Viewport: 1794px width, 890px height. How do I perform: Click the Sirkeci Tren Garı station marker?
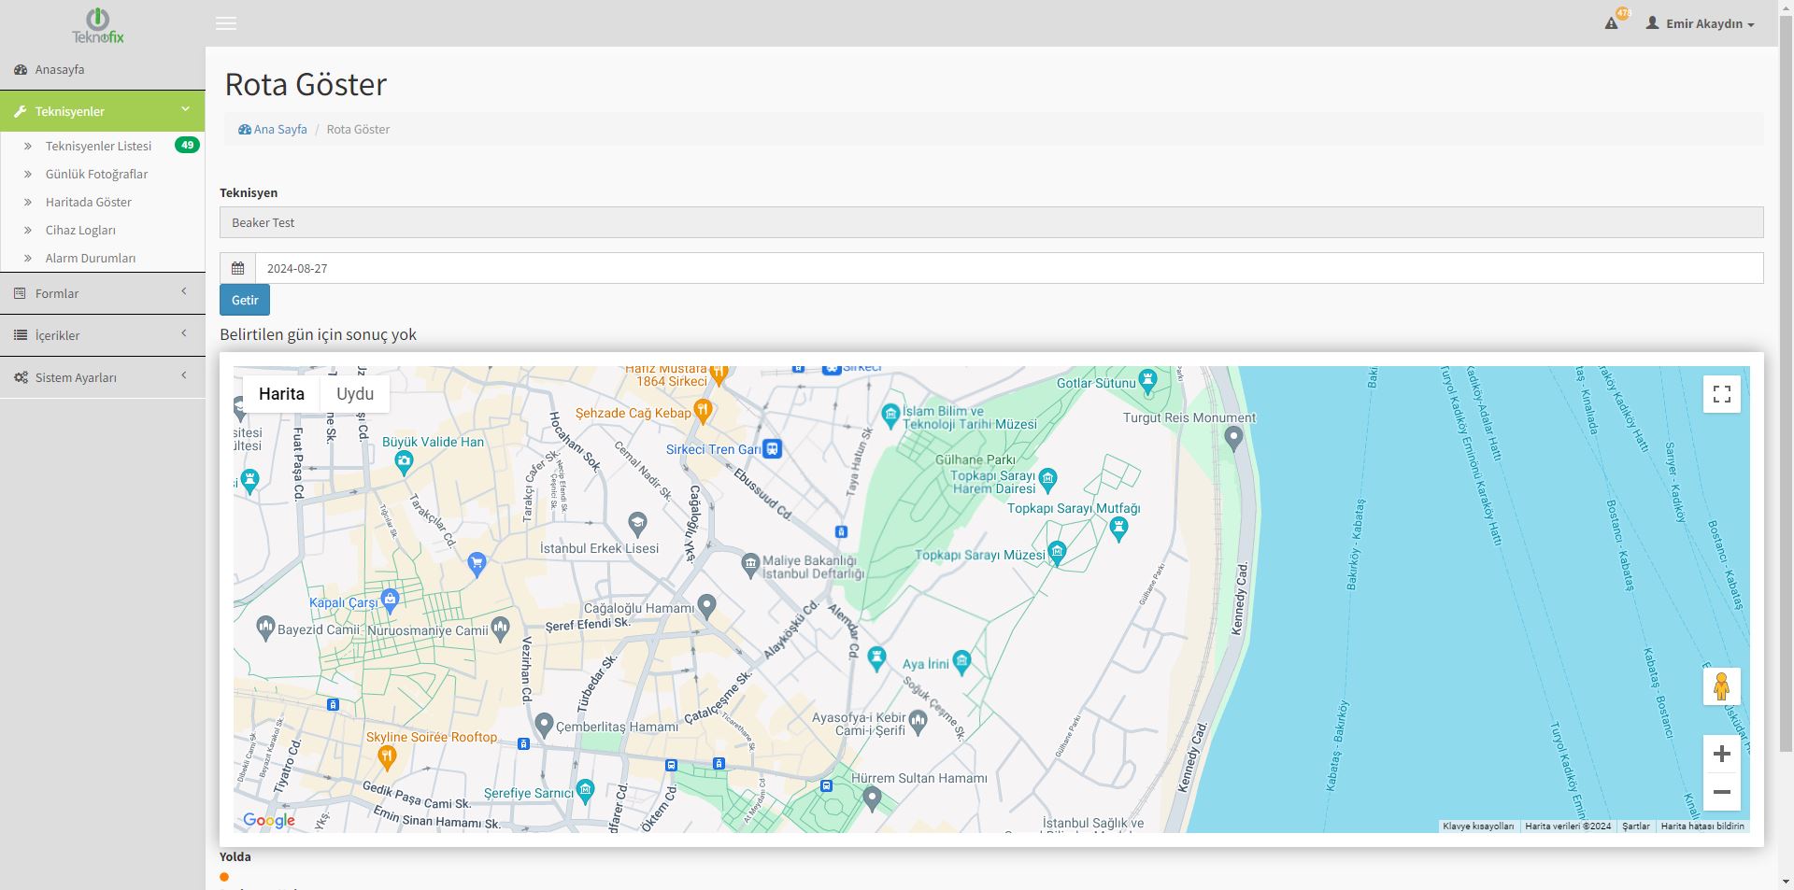coord(772,449)
